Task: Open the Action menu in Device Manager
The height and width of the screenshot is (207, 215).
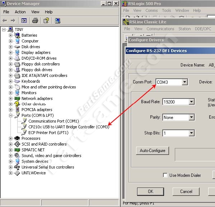Action: pyautogui.click(x=20, y=12)
